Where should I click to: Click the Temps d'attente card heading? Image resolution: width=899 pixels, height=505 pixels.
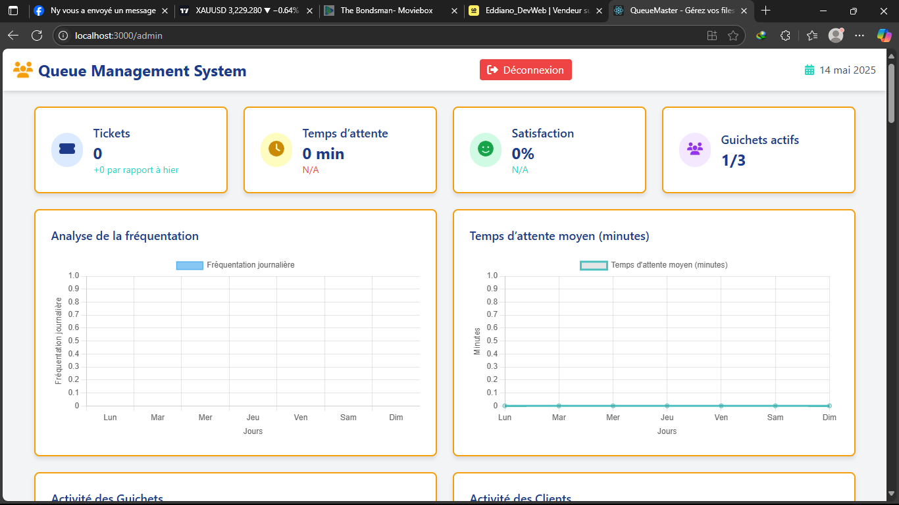click(x=346, y=133)
